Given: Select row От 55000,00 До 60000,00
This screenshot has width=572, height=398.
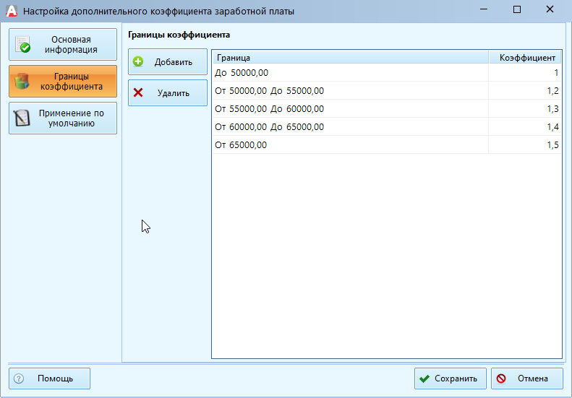Looking at the screenshot, I should pyautogui.click(x=350, y=109).
